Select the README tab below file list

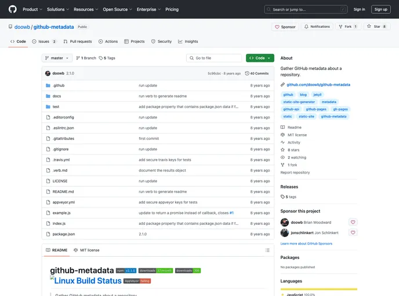tap(56, 250)
